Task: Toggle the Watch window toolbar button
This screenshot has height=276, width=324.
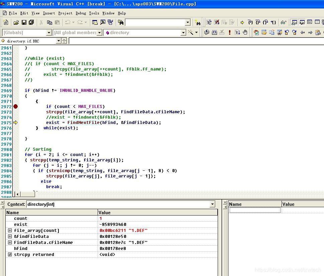Action: click(294, 22)
